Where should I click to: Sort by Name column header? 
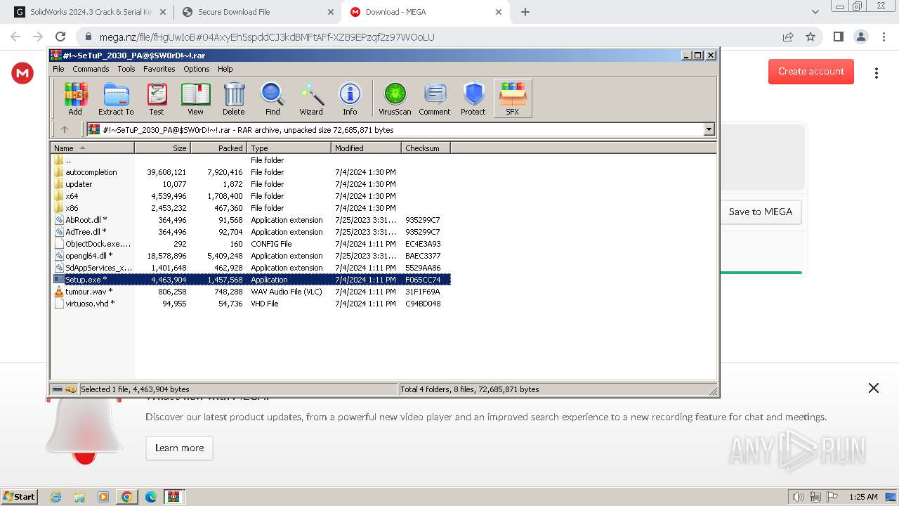pyautogui.click(x=92, y=148)
